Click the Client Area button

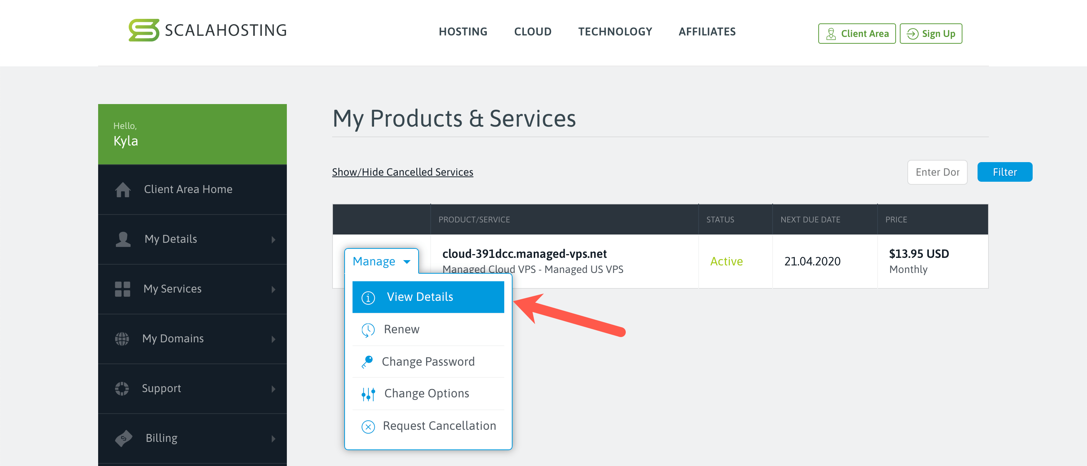point(857,34)
